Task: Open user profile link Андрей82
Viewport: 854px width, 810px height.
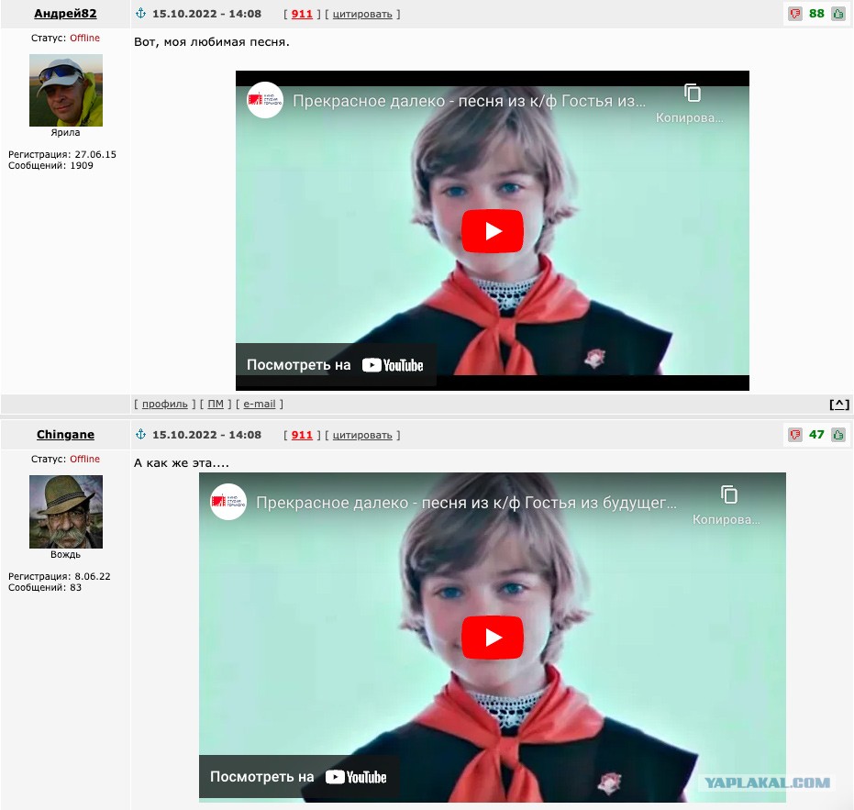Action: click(65, 14)
